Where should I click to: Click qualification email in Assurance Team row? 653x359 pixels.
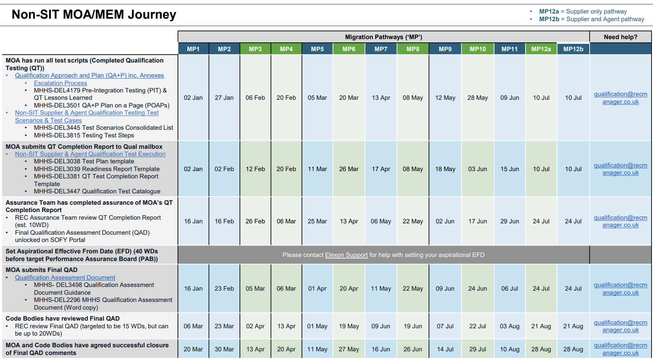click(620, 221)
